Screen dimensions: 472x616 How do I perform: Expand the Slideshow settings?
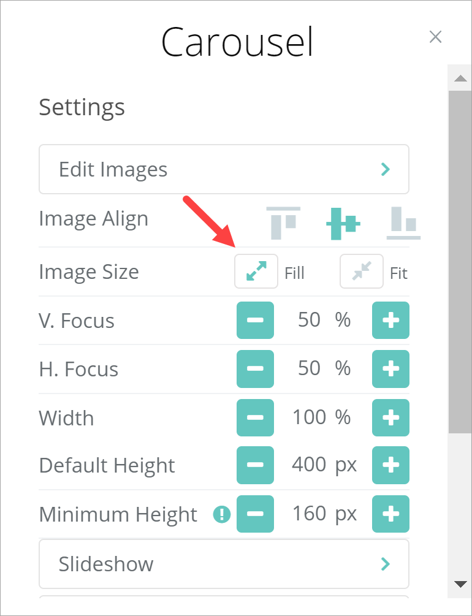coord(224,564)
